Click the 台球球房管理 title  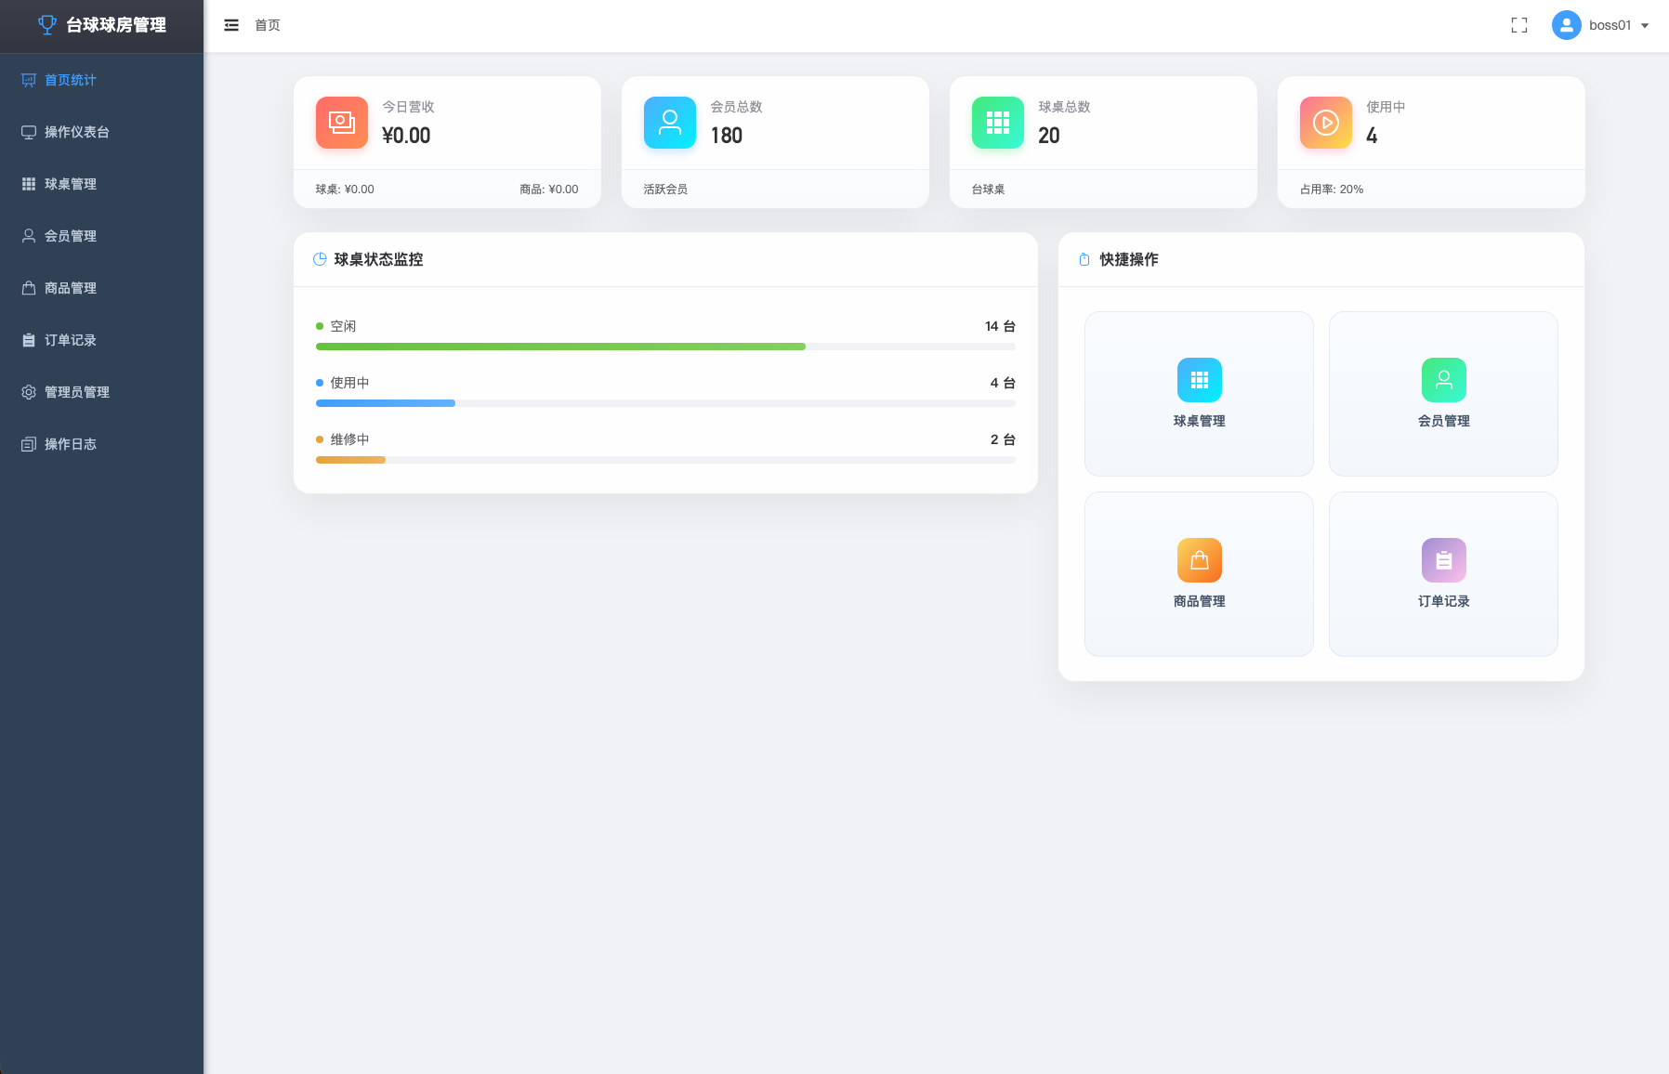coord(116,25)
